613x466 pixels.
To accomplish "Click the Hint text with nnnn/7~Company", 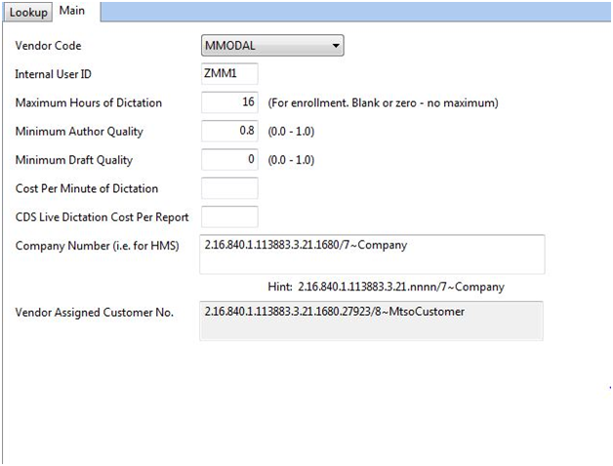I will click(x=386, y=287).
